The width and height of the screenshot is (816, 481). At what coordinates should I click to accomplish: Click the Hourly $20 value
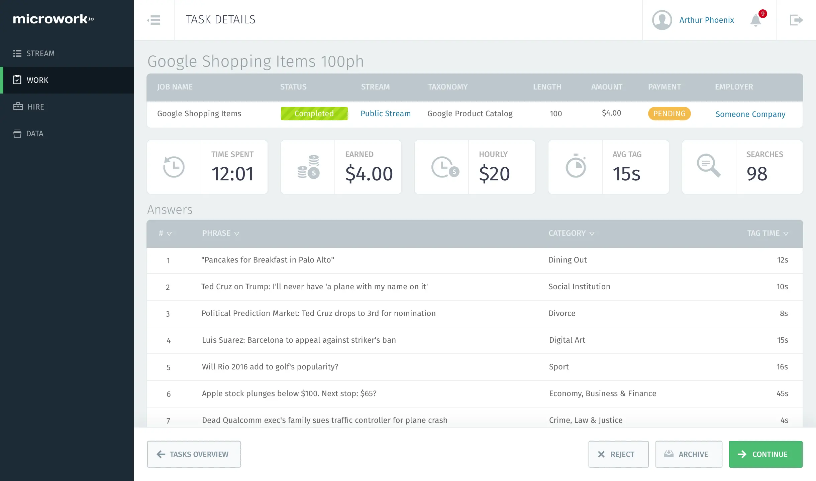pyautogui.click(x=494, y=174)
